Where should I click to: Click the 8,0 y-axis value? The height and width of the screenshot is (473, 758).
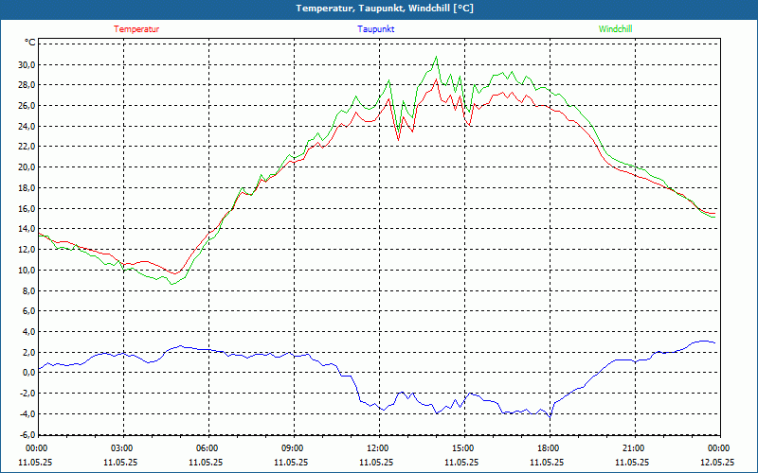click(x=29, y=290)
